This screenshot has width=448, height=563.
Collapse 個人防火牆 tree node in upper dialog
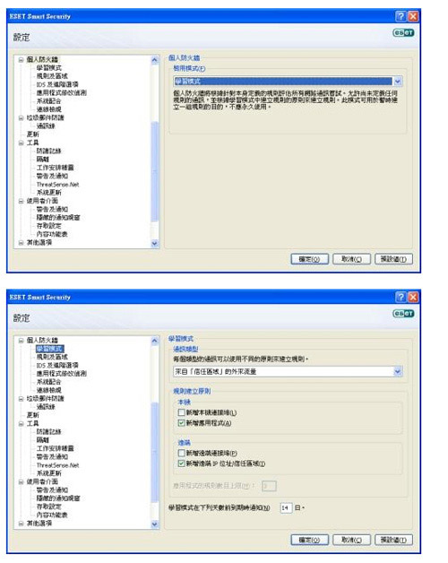(22, 59)
